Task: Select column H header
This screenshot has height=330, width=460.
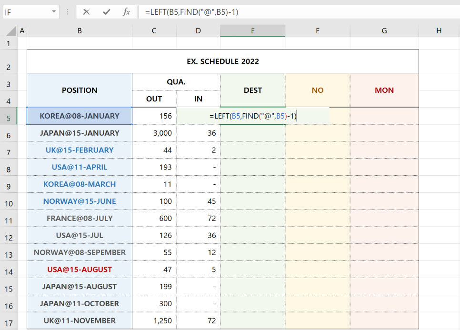Action: click(439, 31)
